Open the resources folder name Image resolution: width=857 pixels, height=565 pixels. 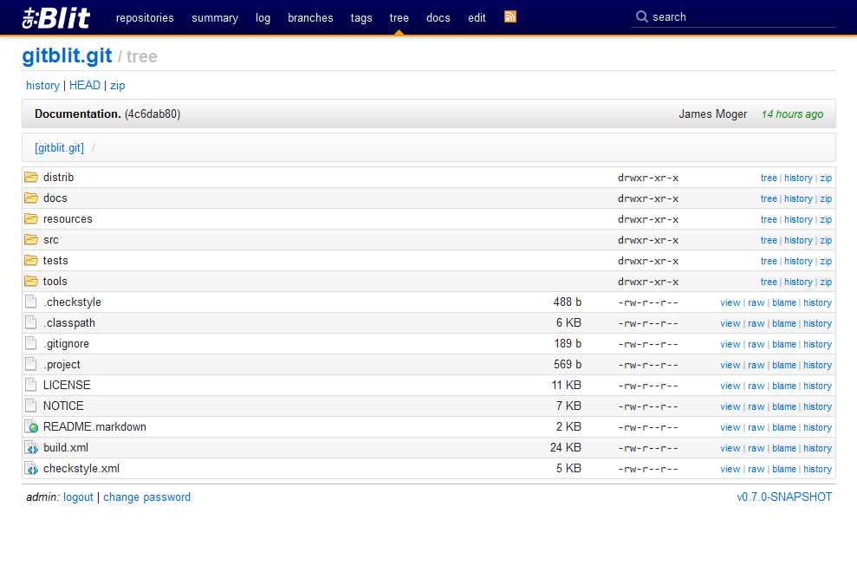68,218
